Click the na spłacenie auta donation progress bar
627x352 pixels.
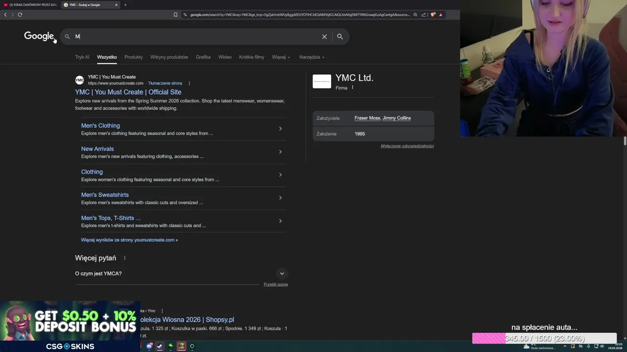pos(544,338)
